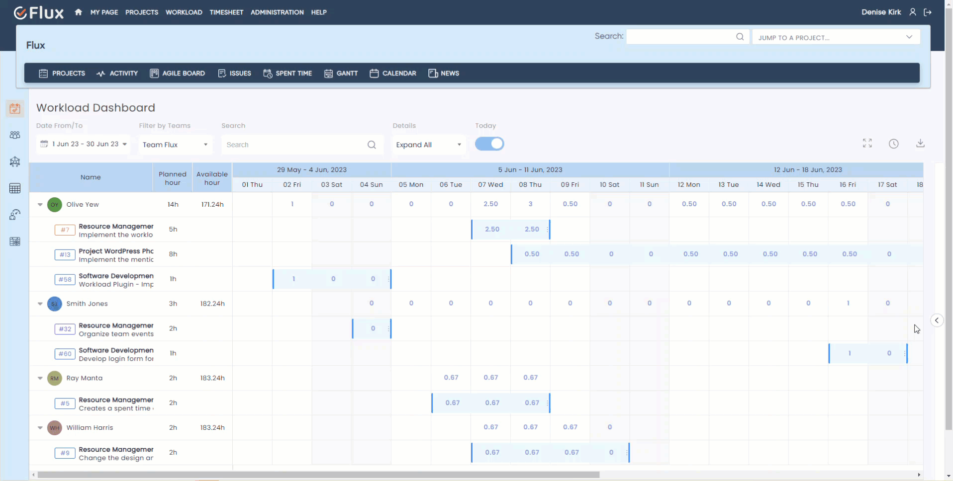Toggle the Today switch off

click(489, 144)
